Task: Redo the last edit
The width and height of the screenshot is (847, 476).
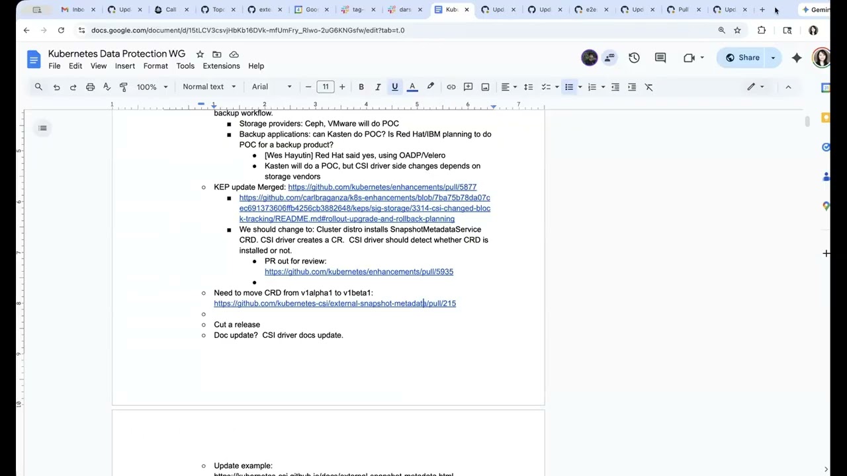Action: tap(73, 87)
